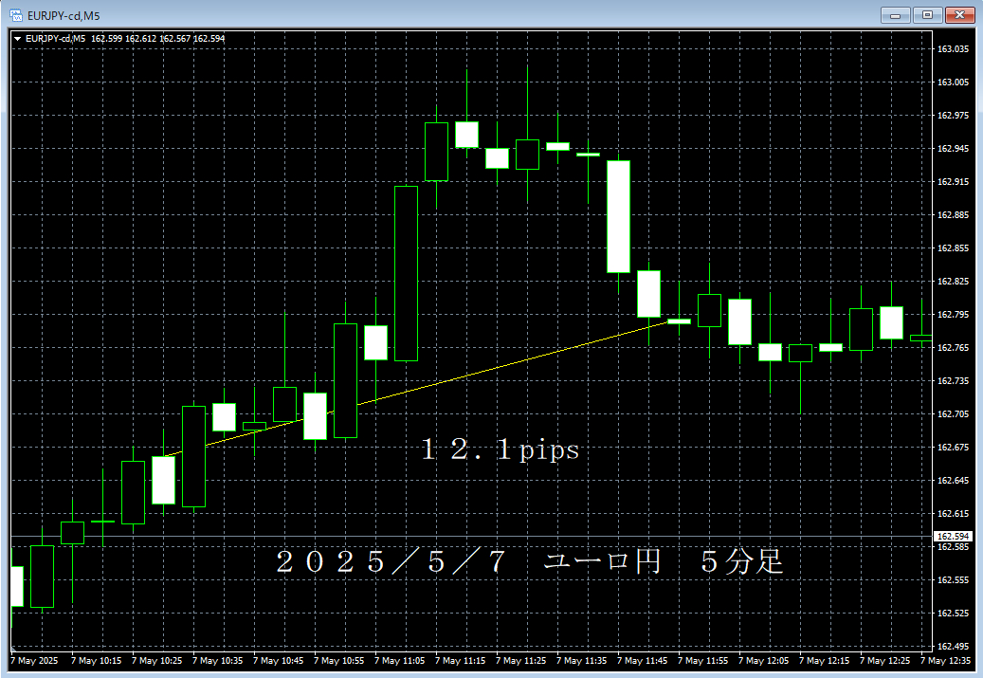This screenshot has width=983, height=678.
Task: Click the 163.035 price scale label
Action: (953, 49)
